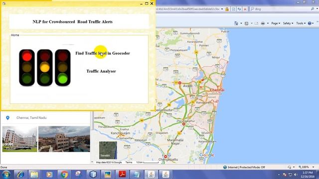The width and height of the screenshot is (319, 179).
Task: Refresh the page in Internet Explorer
Action: click(x=239, y=9)
